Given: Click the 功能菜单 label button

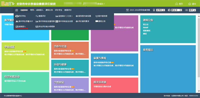Looking at the screenshot, I should coord(24,10).
